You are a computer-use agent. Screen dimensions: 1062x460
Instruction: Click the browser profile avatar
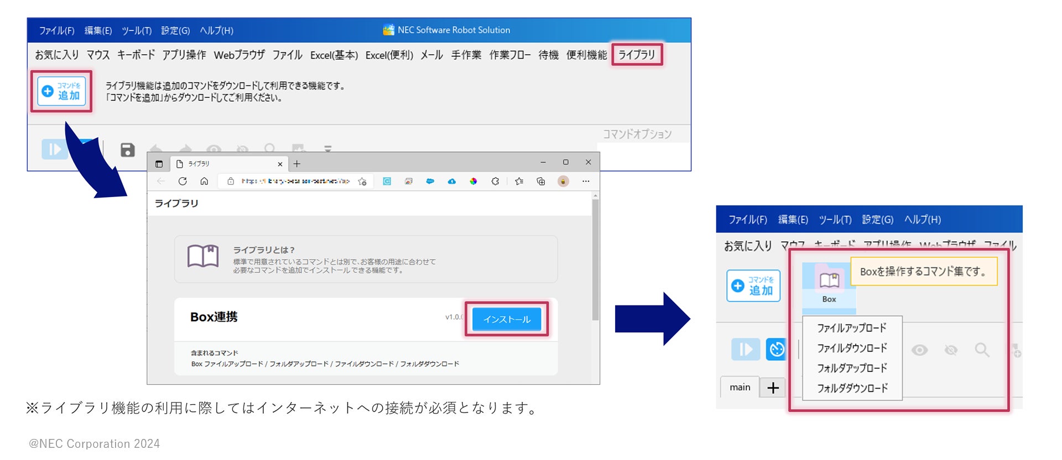pos(563,181)
